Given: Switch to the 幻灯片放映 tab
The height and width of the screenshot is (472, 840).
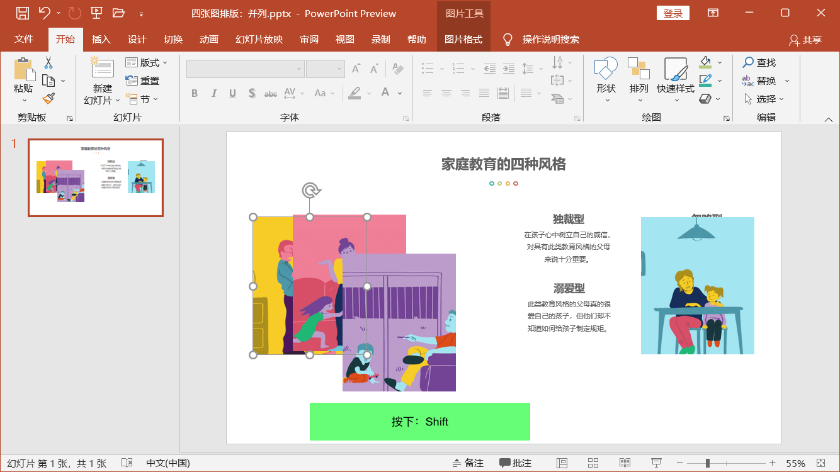Looking at the screenshot, I should [x=259, y=39].
